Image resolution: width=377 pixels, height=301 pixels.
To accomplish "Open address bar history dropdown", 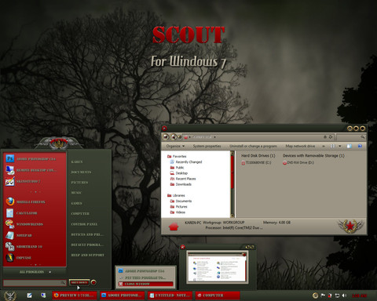I will pos(325,137).
